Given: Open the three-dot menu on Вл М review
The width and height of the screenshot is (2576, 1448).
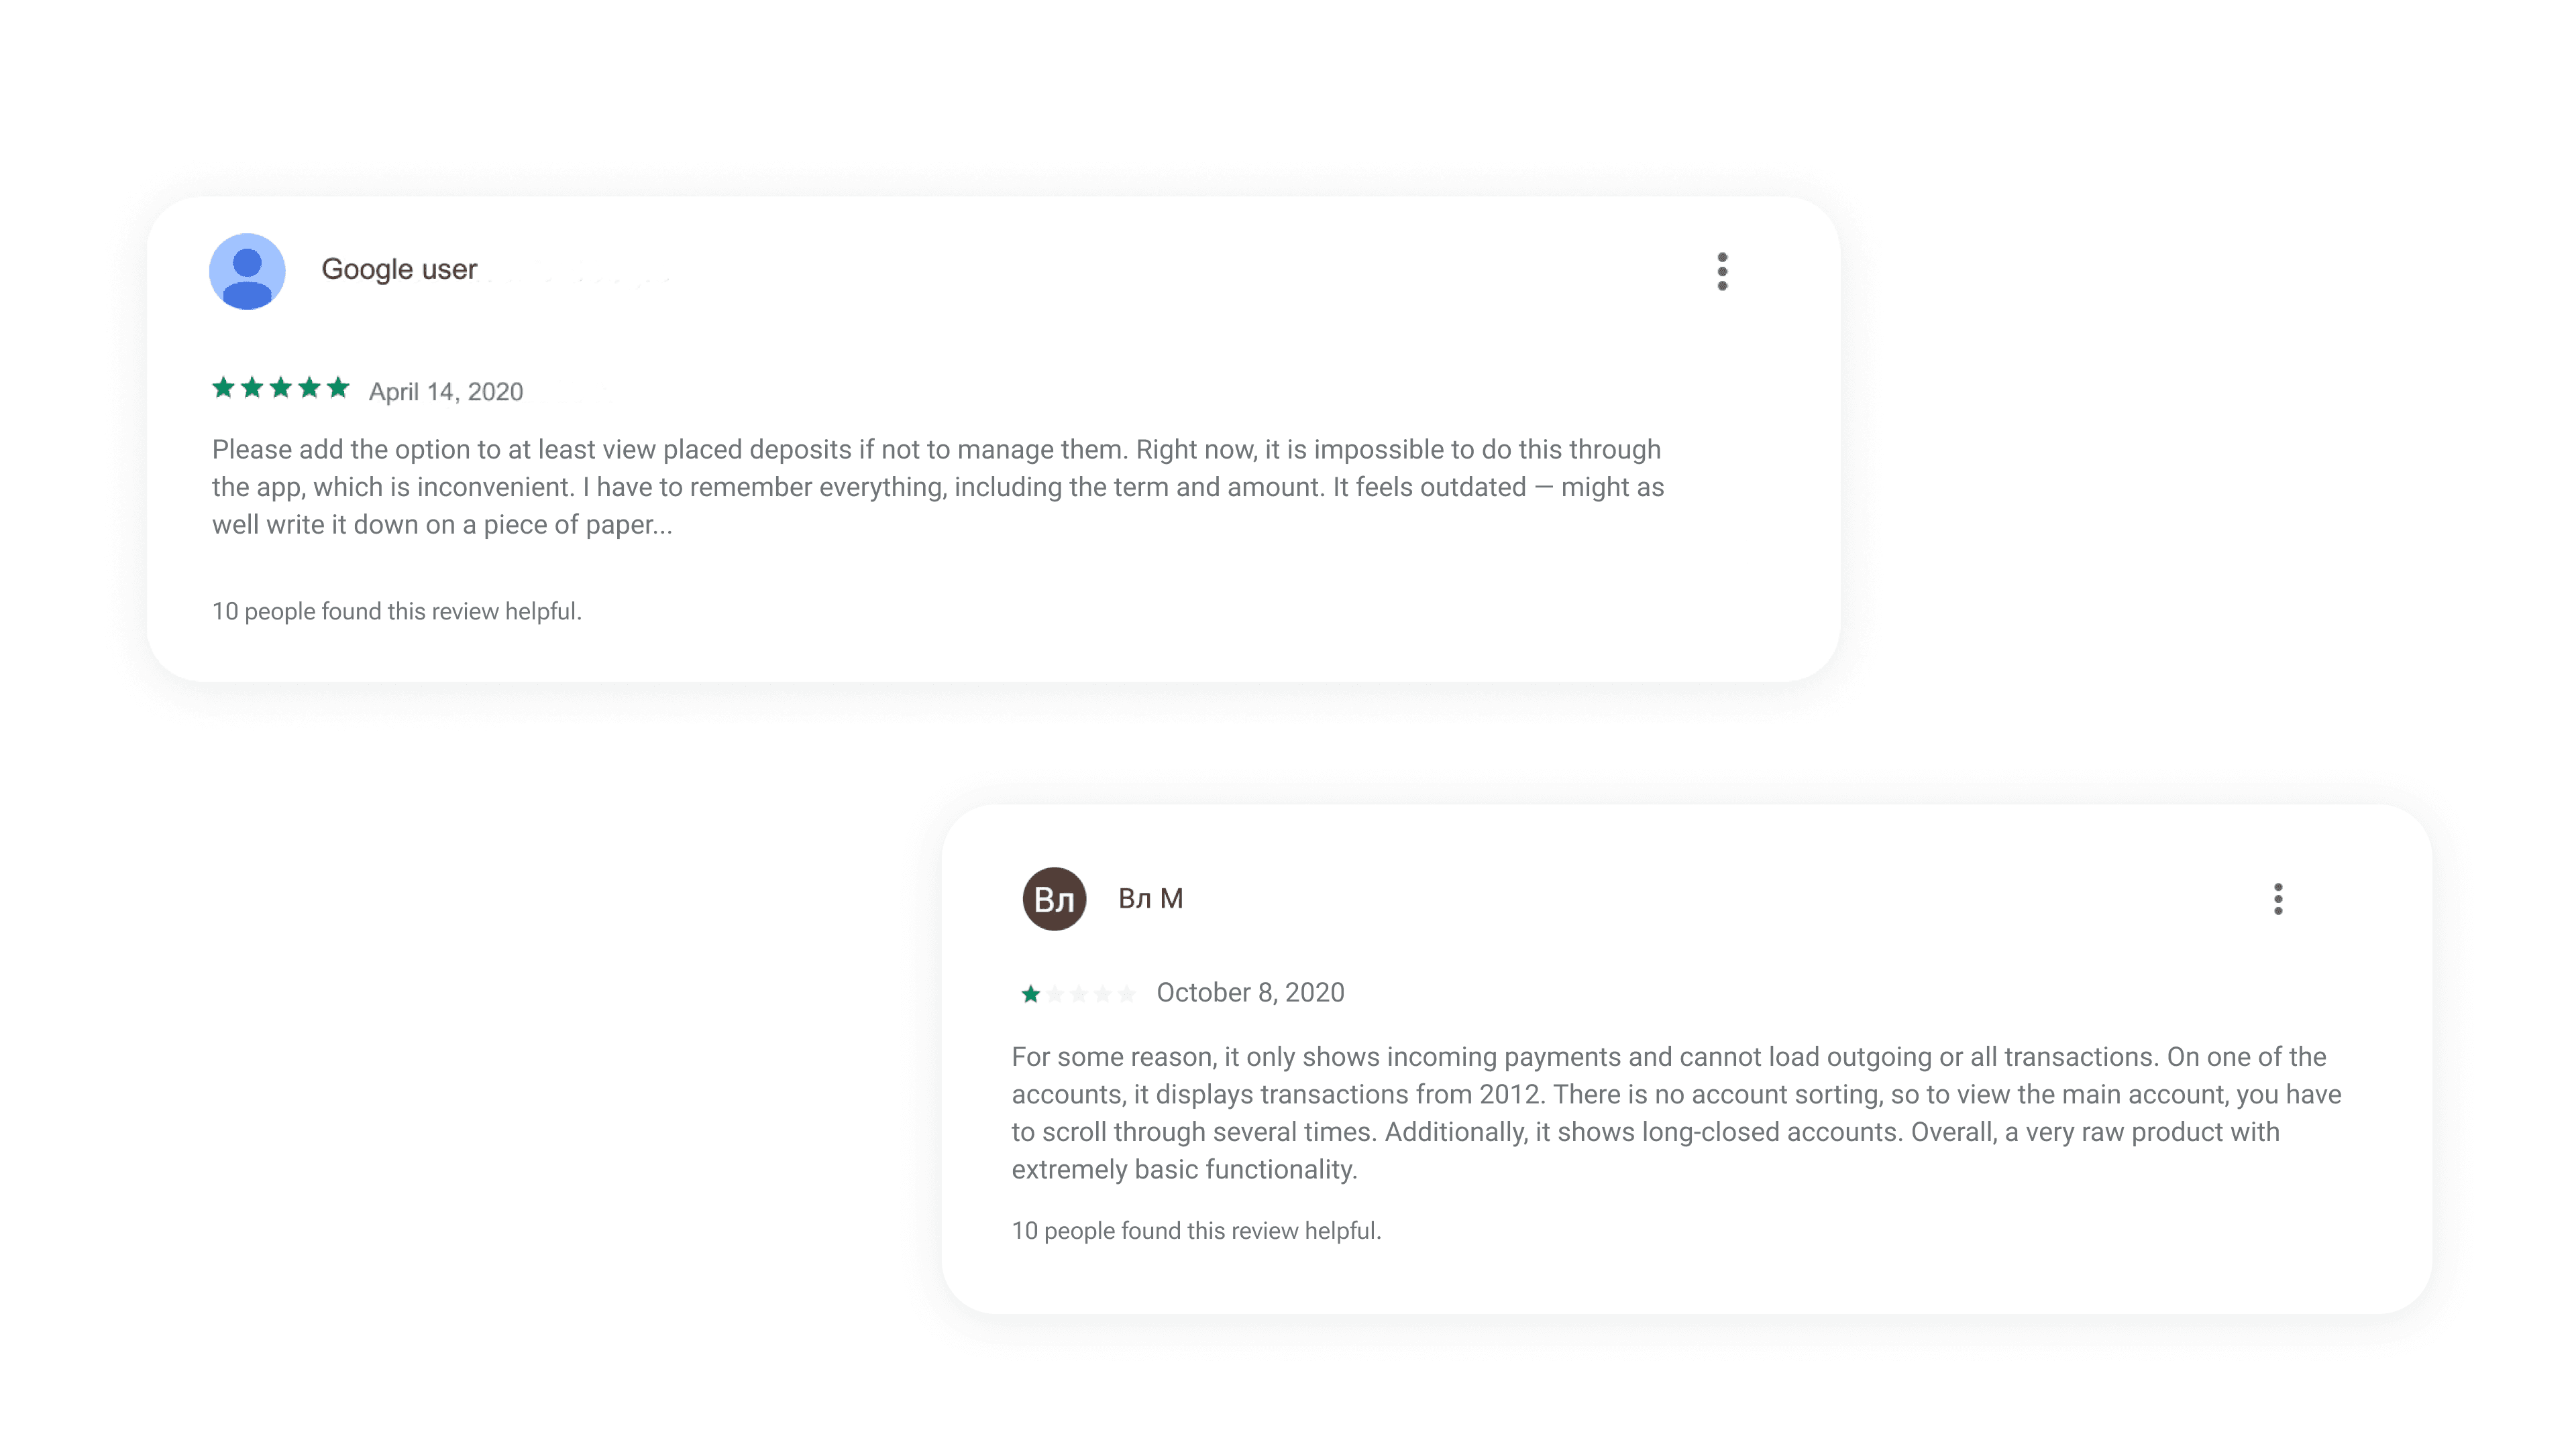Looking at the screenshot, I should (2278, 900).
